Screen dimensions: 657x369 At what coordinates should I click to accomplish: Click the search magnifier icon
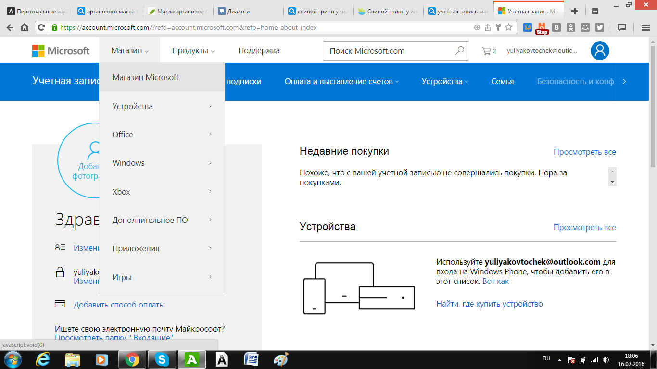(459, 50)
